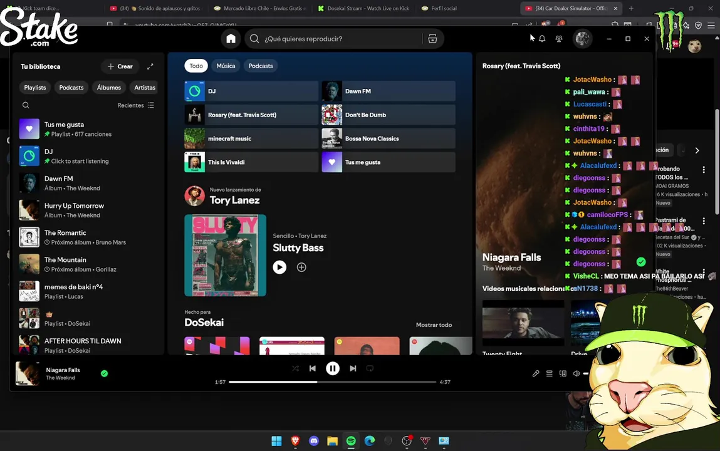Add Slutty Bass to library

point(301,267)
